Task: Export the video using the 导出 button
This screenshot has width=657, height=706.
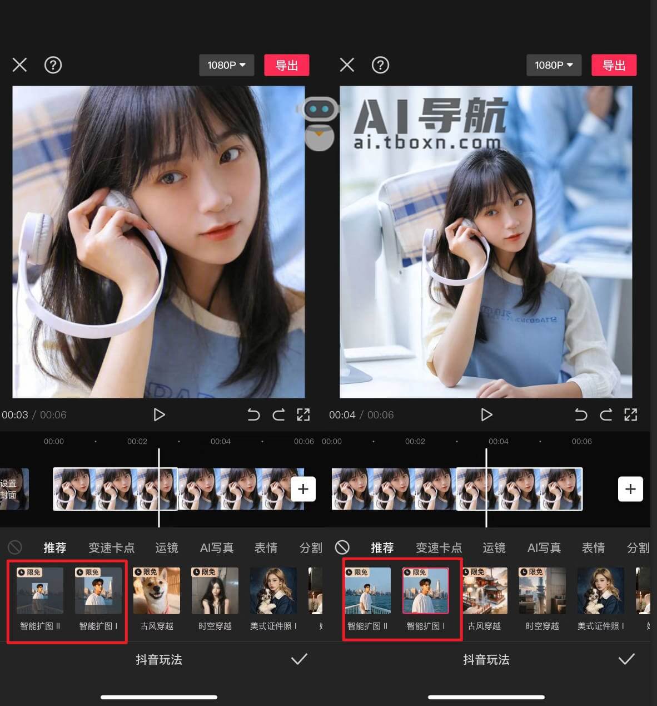Action: click(287, 65)
